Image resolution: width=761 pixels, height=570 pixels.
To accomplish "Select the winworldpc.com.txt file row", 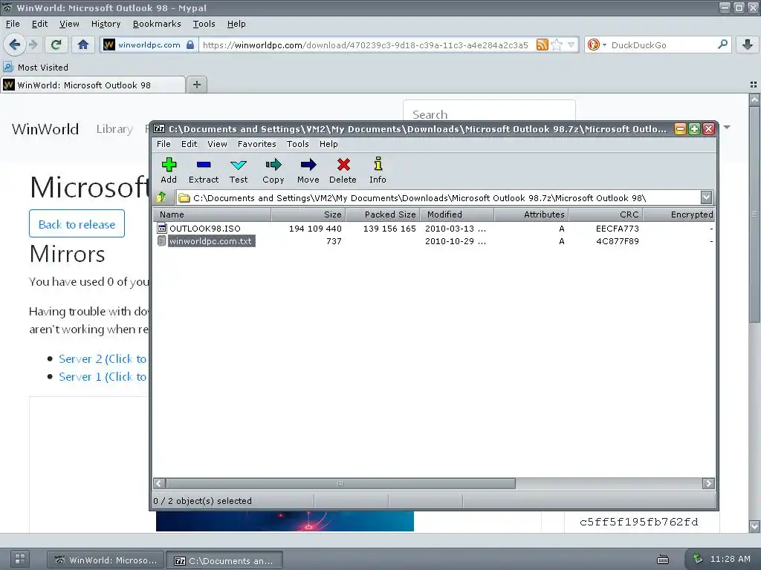I will point(434,241).
